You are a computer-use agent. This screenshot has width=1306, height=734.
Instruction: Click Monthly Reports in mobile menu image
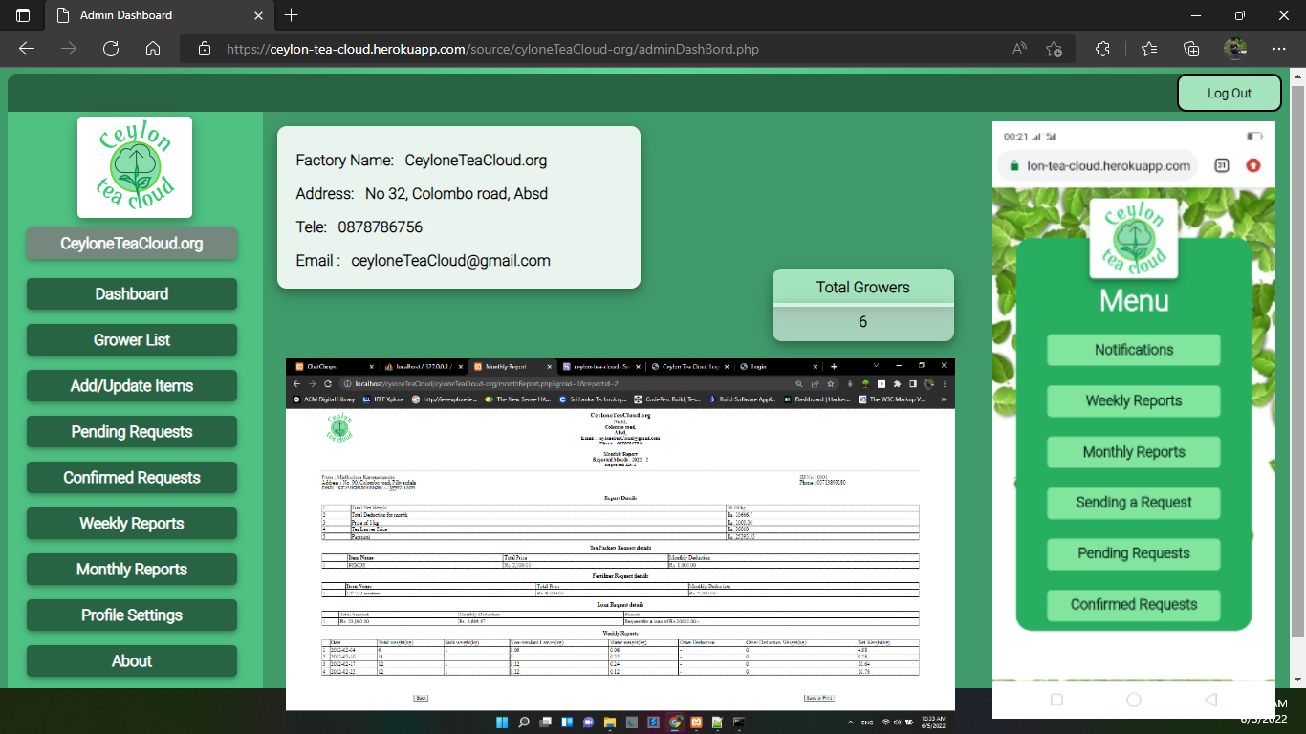click(1134, 452)
